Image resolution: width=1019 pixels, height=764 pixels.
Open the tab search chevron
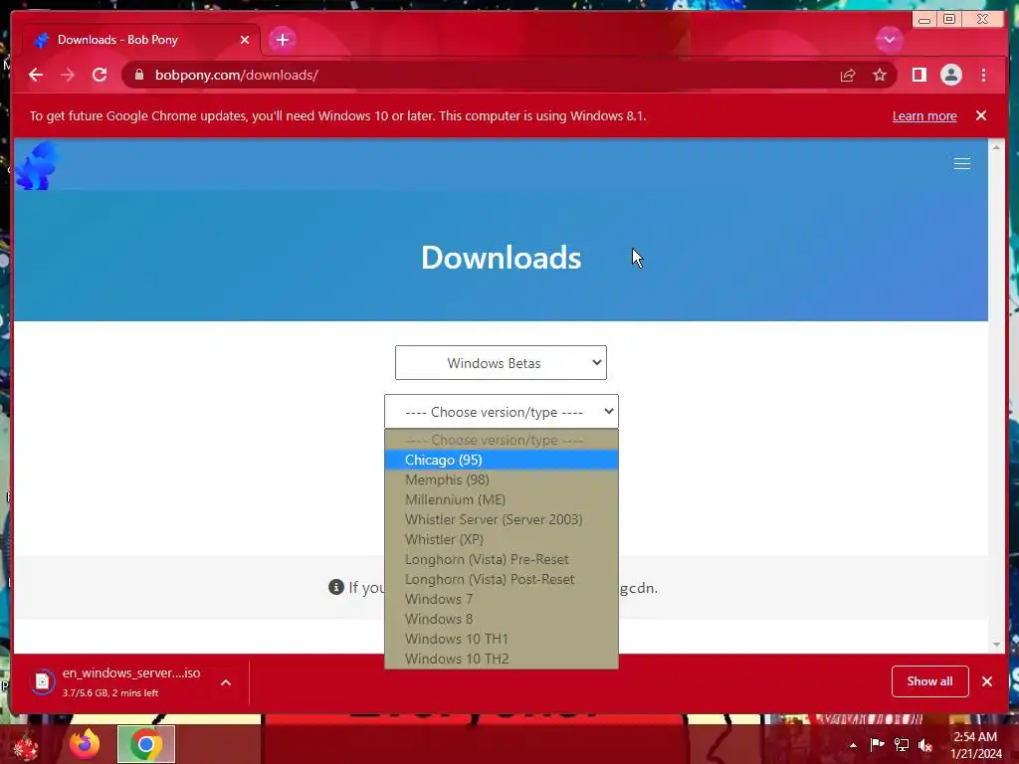pyautogui.click(x=889, y=40)
